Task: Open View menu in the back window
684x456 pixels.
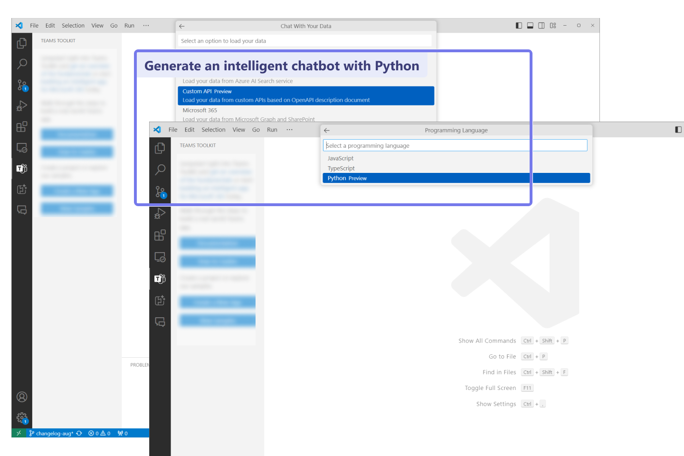Action: click(x=97, y=26)
